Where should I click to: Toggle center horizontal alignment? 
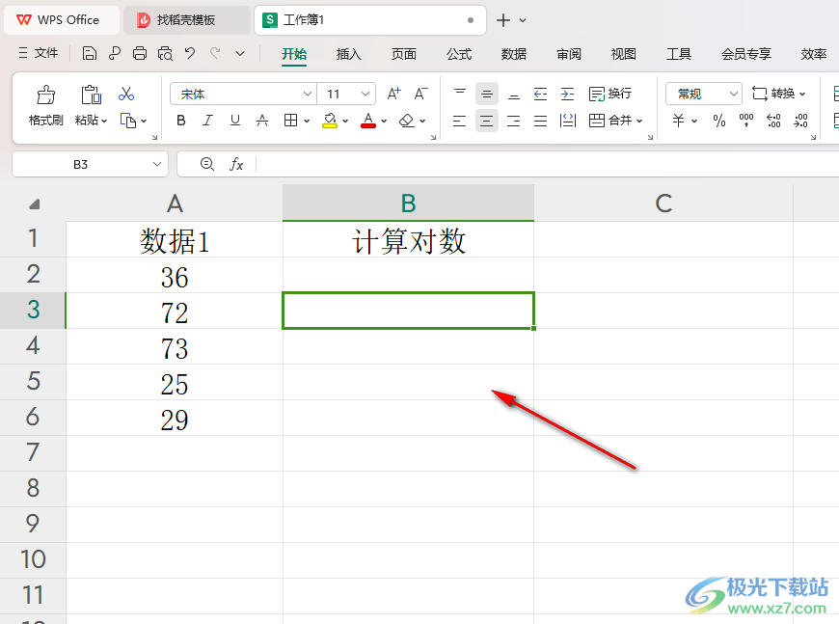(x=486, y=121)
